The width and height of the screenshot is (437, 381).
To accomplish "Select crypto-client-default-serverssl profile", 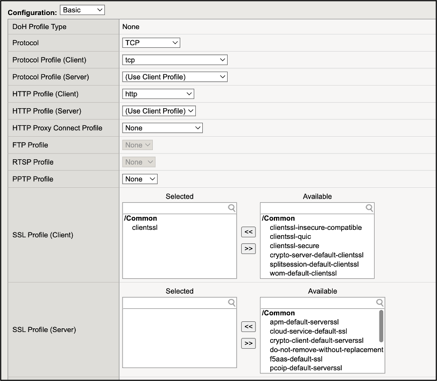I will click(x=316, y=340).
